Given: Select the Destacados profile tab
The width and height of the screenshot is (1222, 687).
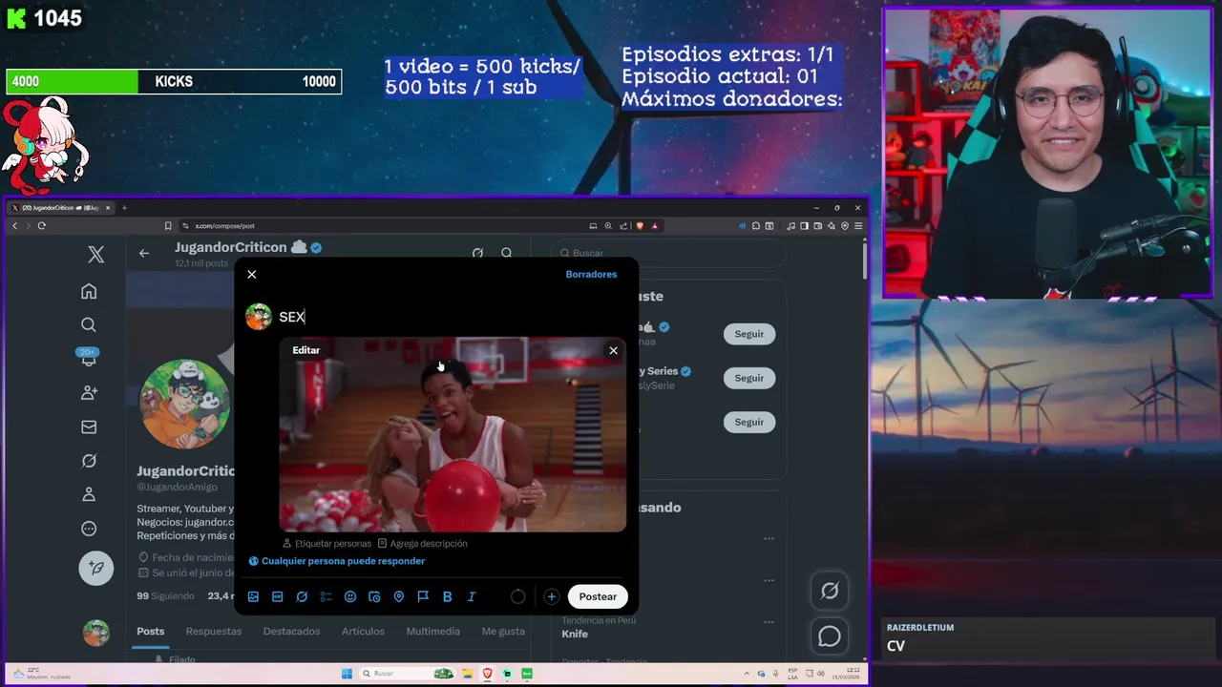Looking at the screenshot, I should (x=291, y=631).
